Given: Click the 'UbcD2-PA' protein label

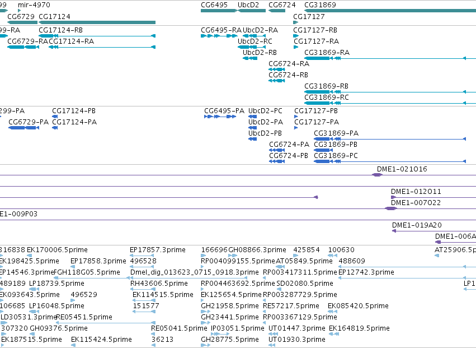Looking at the screenshot, I should pos(266,122).
